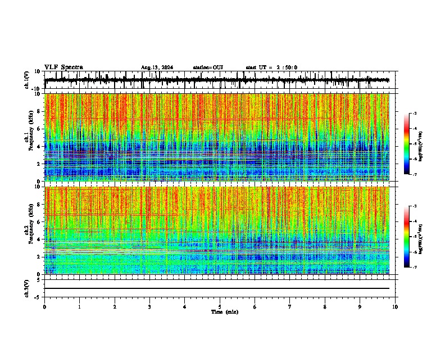Click the "5" tick on ch.3(V) axis

point(39,280)
